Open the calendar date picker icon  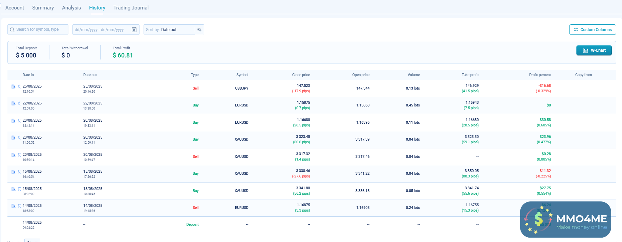pos(134,30)
